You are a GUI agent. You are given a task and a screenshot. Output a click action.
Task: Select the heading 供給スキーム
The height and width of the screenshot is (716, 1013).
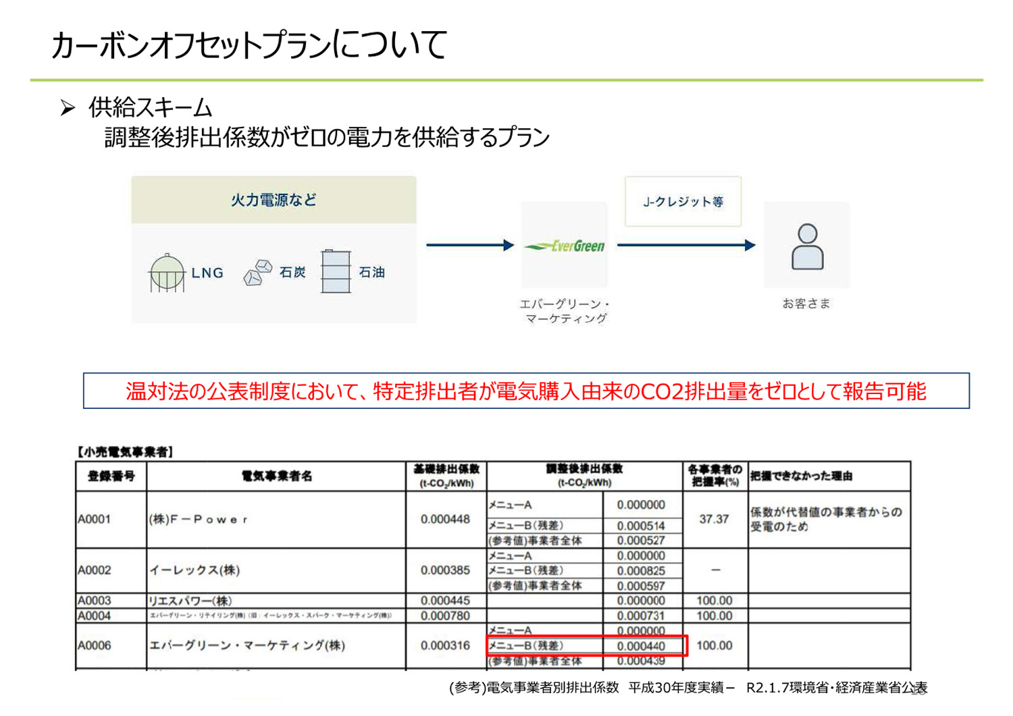pos(151,107)
